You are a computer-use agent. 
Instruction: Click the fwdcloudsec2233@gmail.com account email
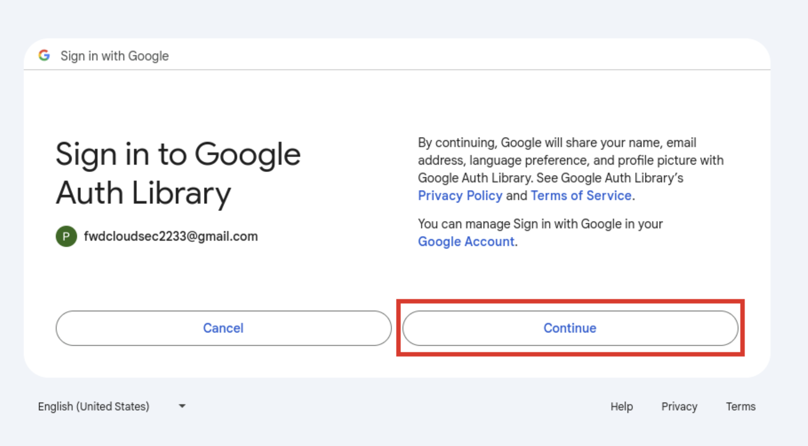pyautogui.click(x=171, y=236)
